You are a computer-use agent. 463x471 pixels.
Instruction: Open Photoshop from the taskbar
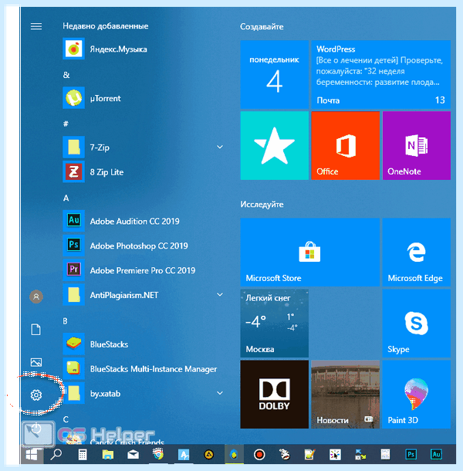411,455
